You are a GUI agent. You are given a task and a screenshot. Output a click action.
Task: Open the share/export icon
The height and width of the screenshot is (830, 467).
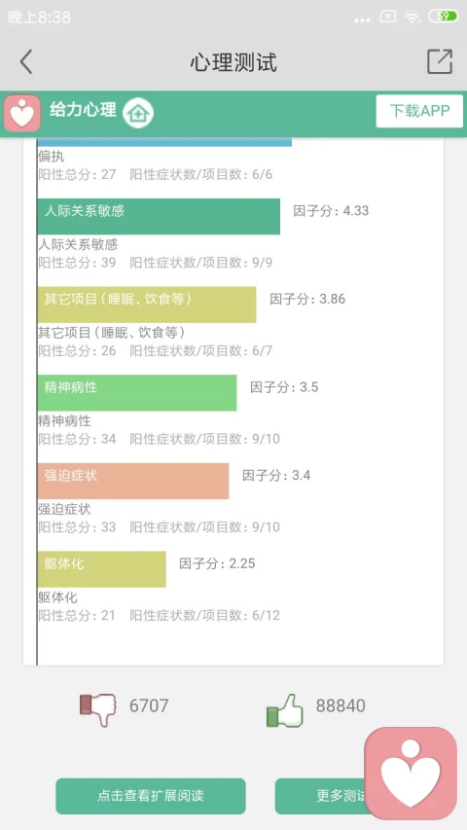click(440, 62)
